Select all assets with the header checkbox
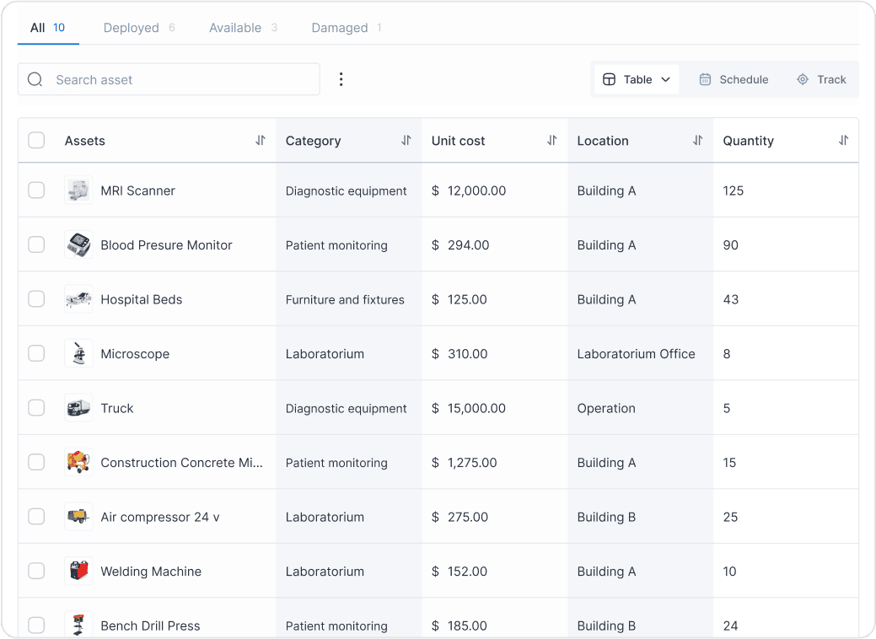Image resolution: width=876 pixels, height=639 pixels. (36, 141)
